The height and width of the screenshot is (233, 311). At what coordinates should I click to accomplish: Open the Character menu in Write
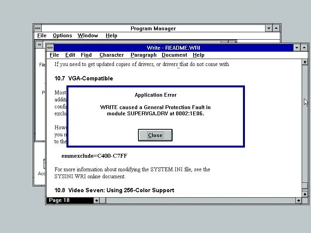click(112, 55)
